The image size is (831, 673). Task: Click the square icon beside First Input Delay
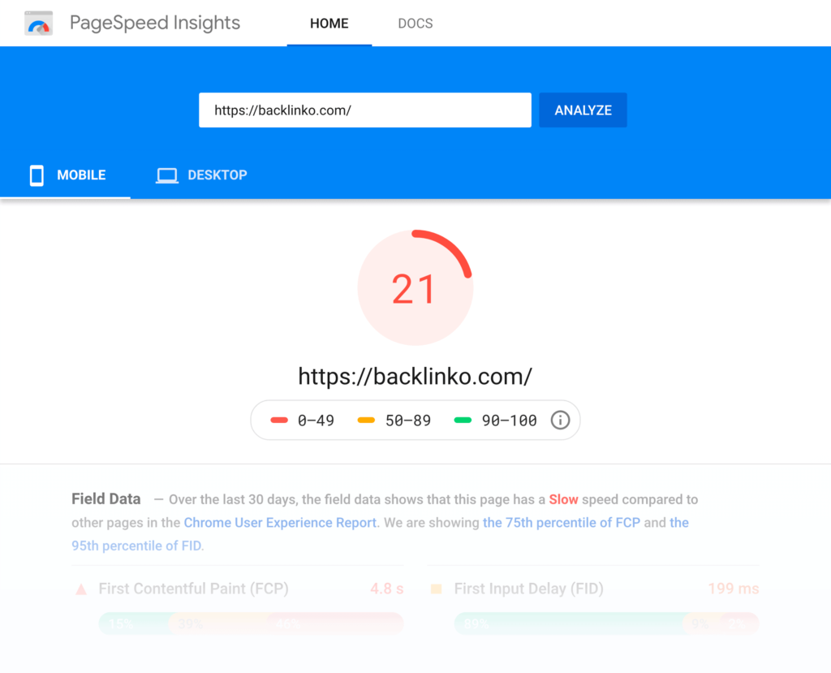pos(437,589)
